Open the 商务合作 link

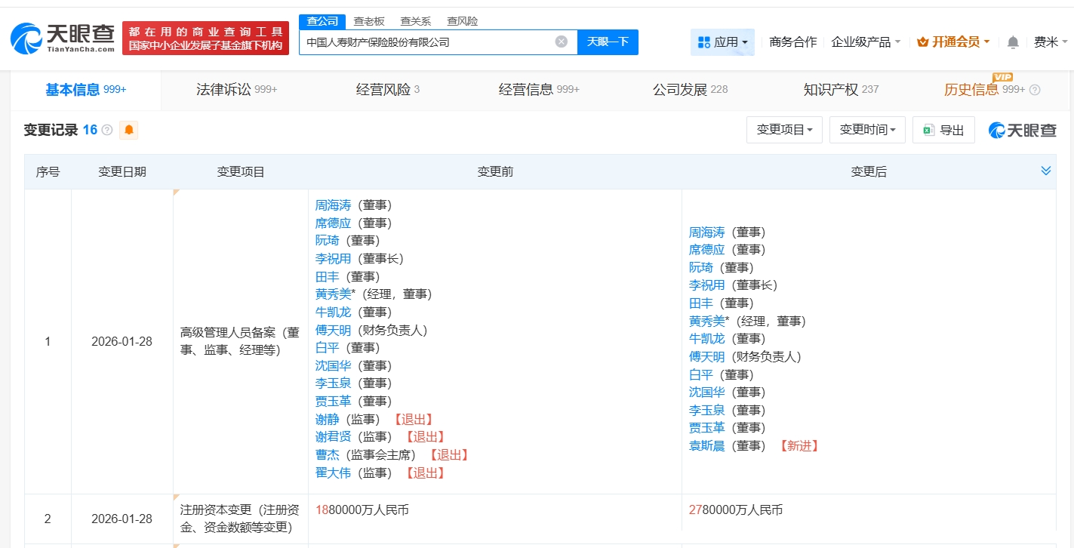click(x=792, y=42)
